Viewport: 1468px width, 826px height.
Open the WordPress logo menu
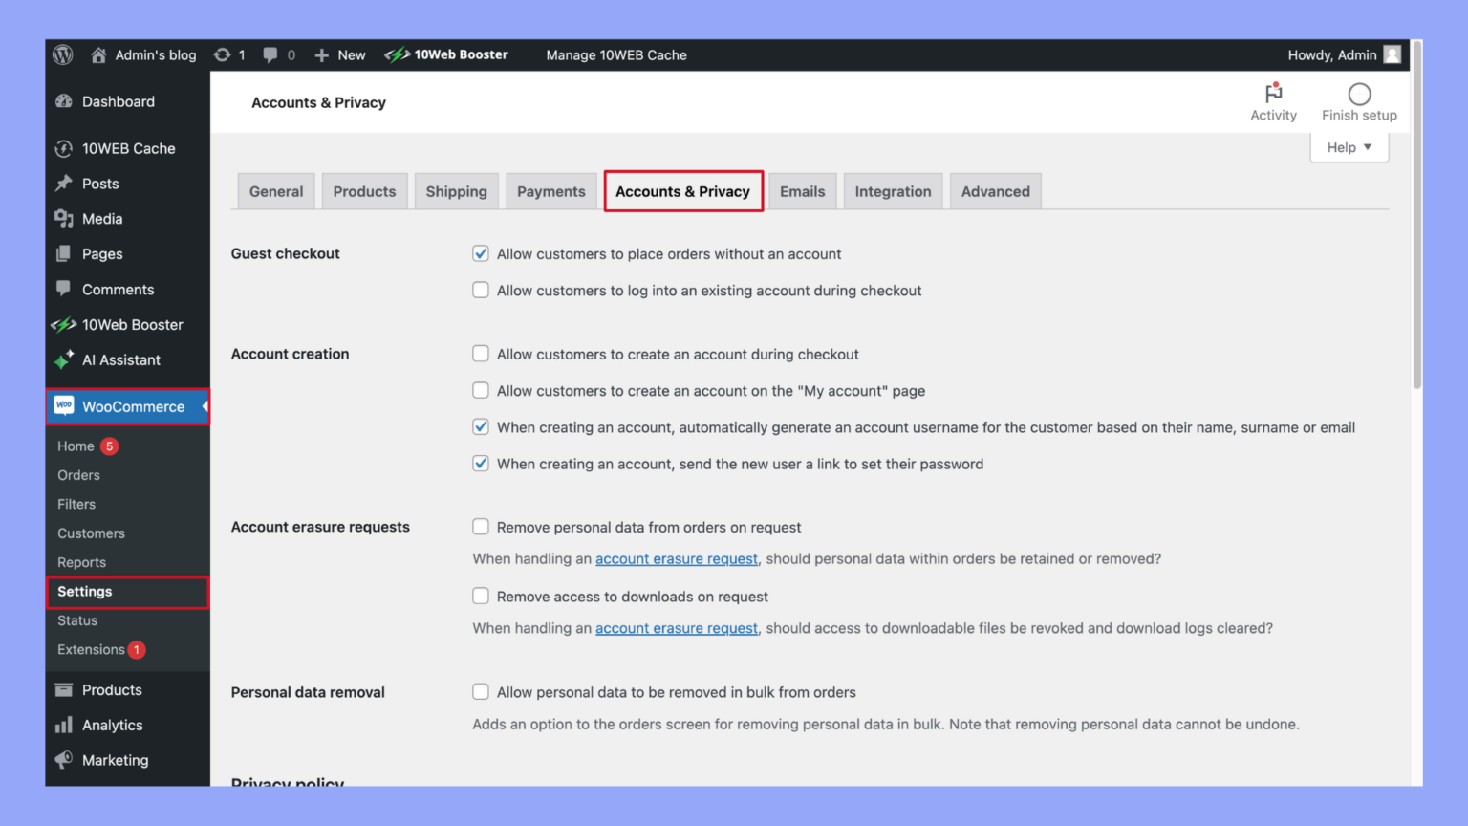pyautogui.click(x=62, y=54)
